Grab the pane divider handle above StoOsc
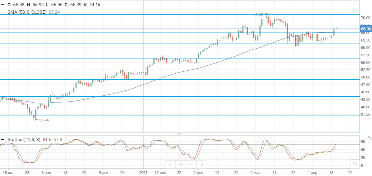372x176 pixels. click(x=179, y=134)
